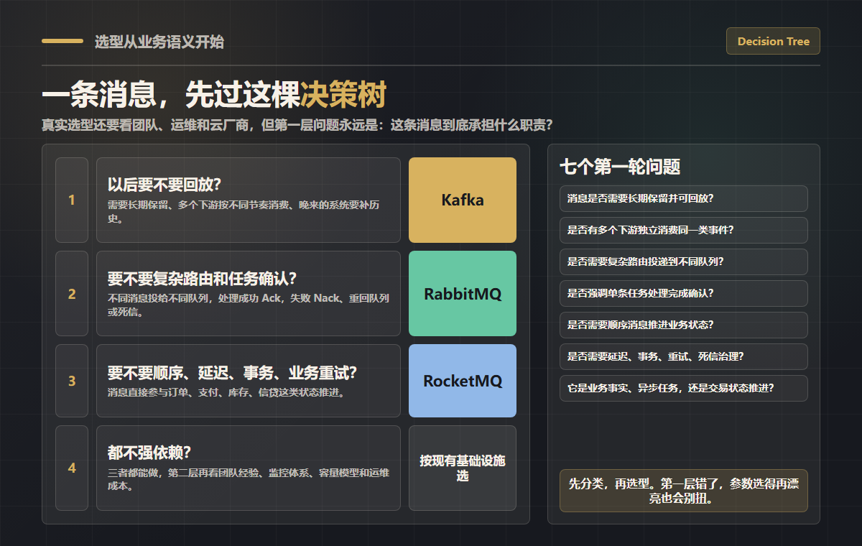This screenshot has width=862, height=546.
Task: Select step number 3 box
Action: tap(72, 381)
